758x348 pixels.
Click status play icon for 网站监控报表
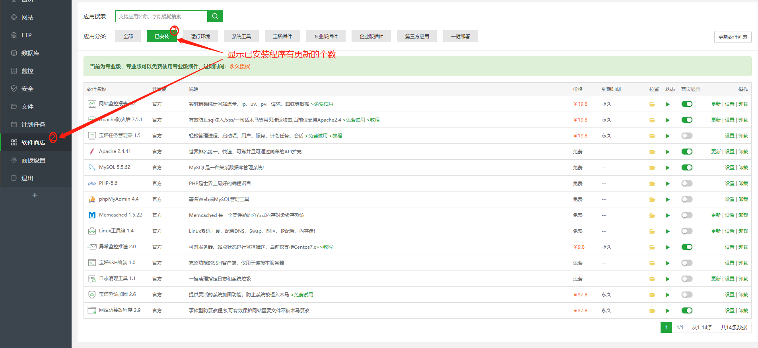click(x=668, y=104)
